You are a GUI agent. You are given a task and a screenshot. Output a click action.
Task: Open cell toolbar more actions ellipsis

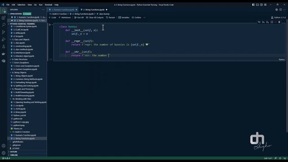coord(275,22)
